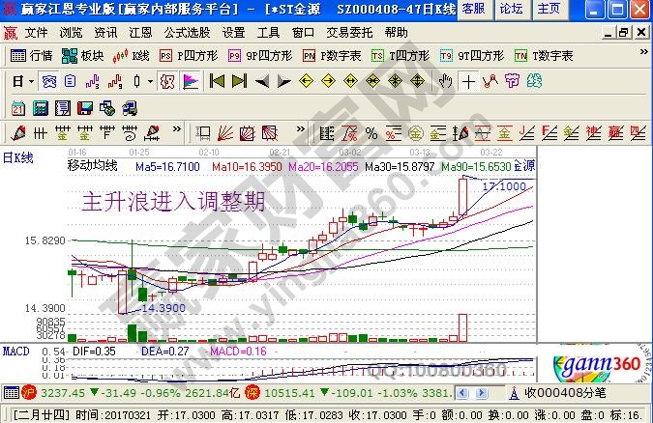Open the calendar 21 icon
The image size is (653, 423).
18,108
